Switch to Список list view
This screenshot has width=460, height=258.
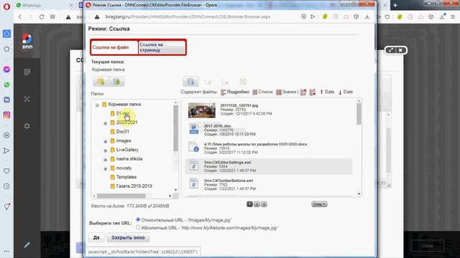point(262,92)
